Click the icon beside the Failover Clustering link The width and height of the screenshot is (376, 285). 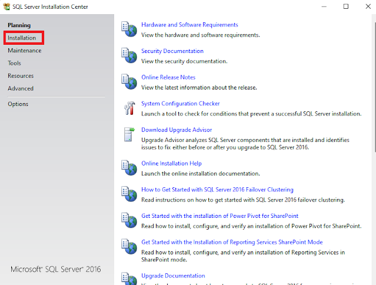129,194
